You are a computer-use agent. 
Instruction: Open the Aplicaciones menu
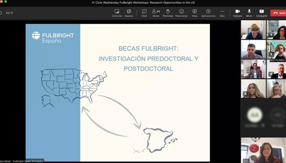tap(208, 13)
